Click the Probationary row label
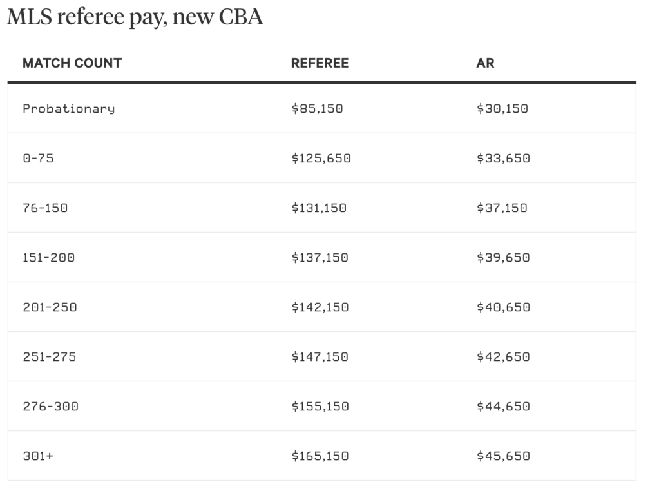Image resolution: width=659 pixels, height=502 pixels. 68,108
